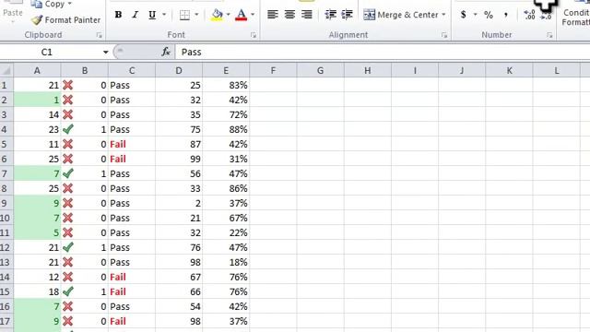Screen dimensions: 590x332
Task: Click the Insert Function fx icon
Action: [x=166, y=52]
